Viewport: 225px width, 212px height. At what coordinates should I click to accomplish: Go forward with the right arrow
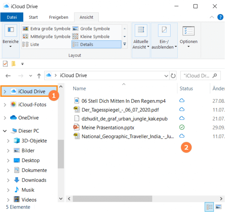tap(21, 76)
